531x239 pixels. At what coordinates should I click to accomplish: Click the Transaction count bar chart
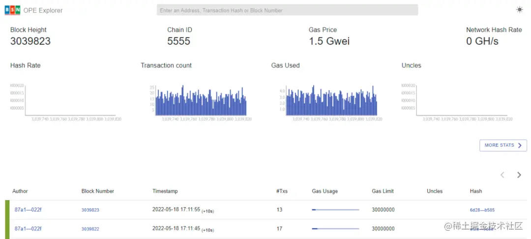pos(201,101)
